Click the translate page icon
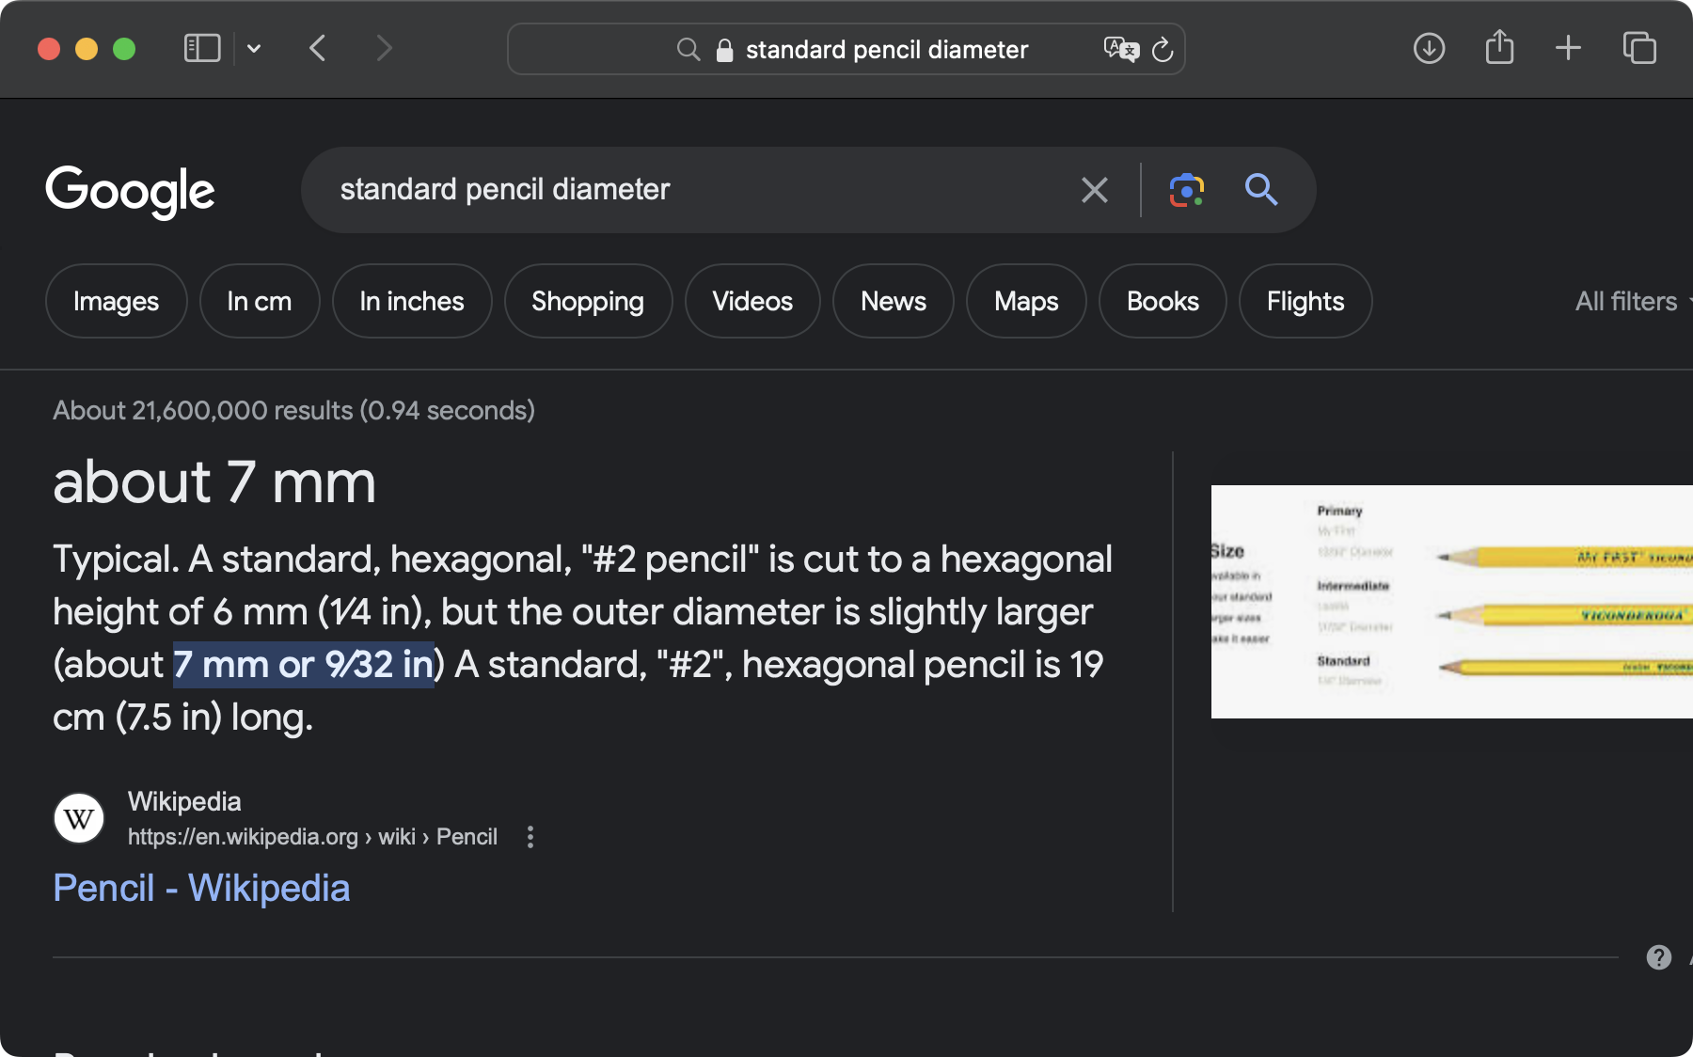Image resolution: width=1693 pixels, height=1057 pixels. click(x=1120, y=49)
